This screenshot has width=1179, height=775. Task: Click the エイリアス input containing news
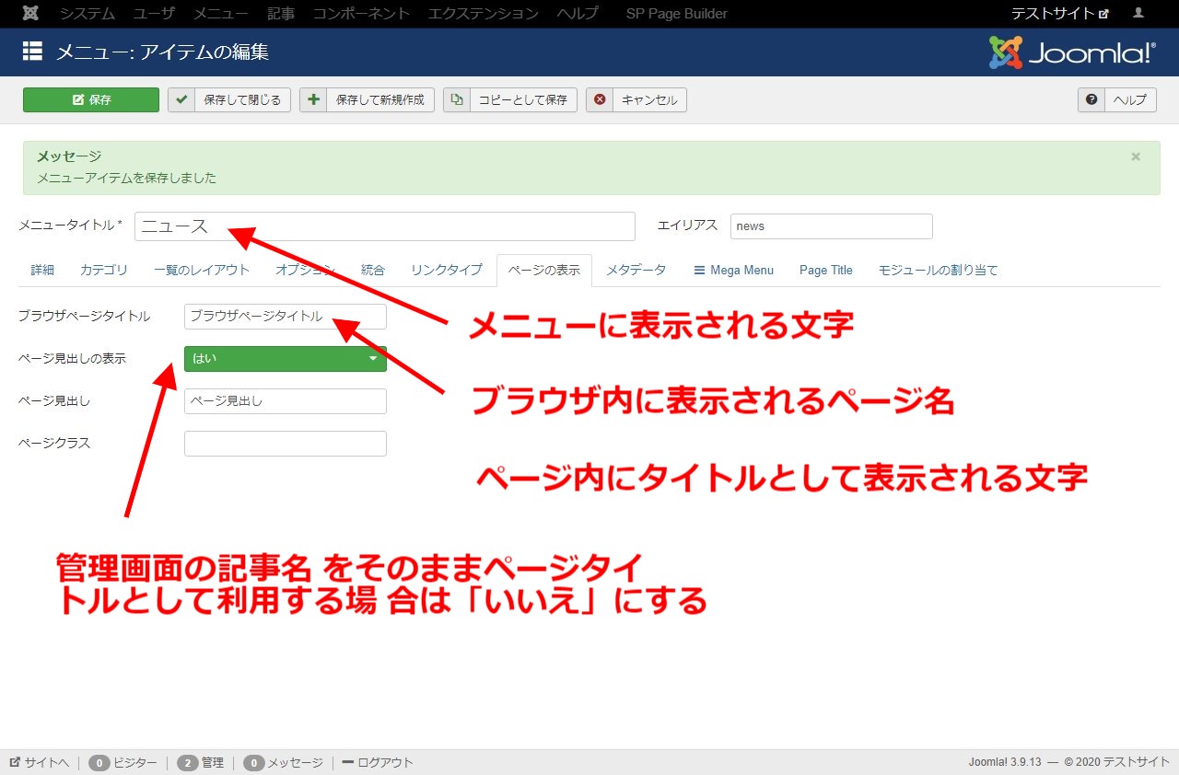pos(830,226)
